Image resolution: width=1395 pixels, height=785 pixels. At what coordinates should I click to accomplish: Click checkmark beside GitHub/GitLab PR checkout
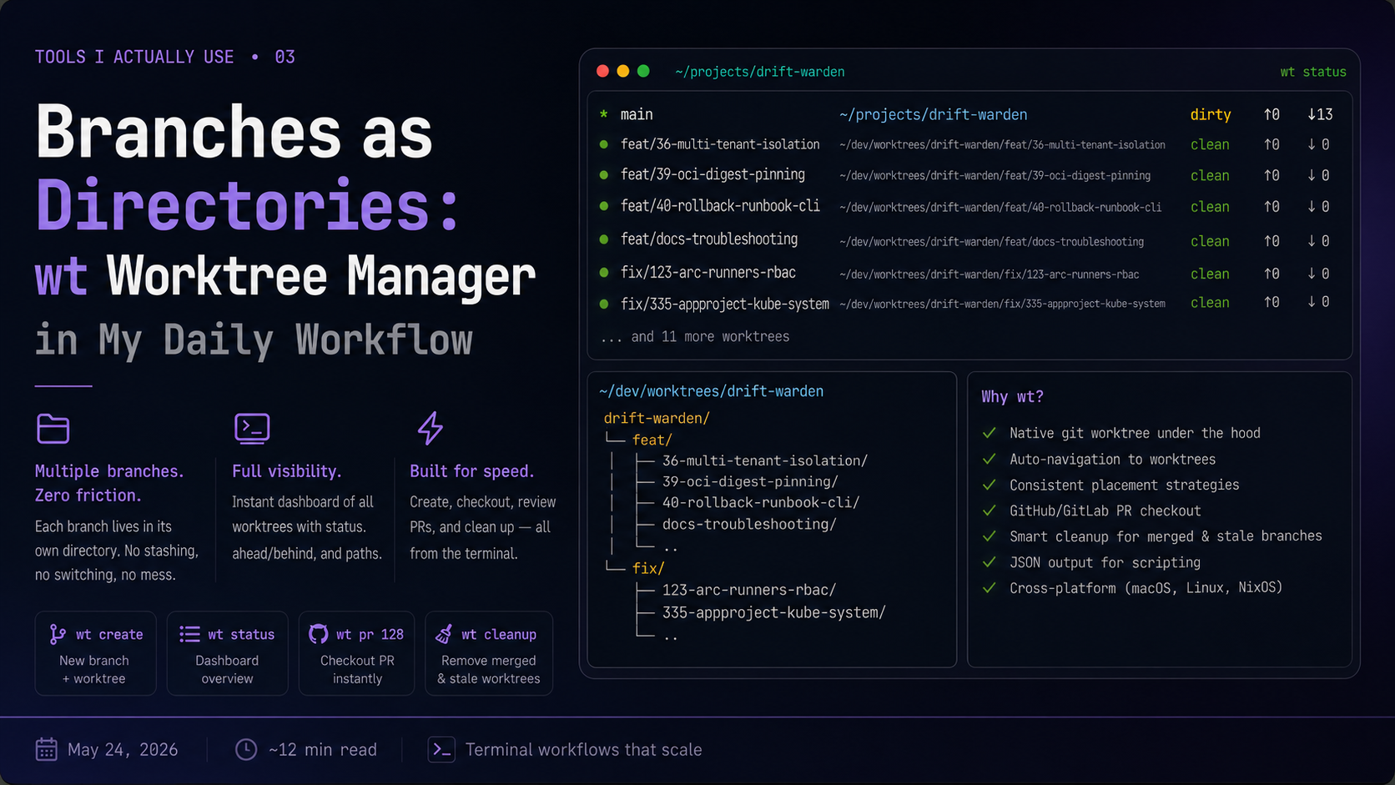[990, 511]
